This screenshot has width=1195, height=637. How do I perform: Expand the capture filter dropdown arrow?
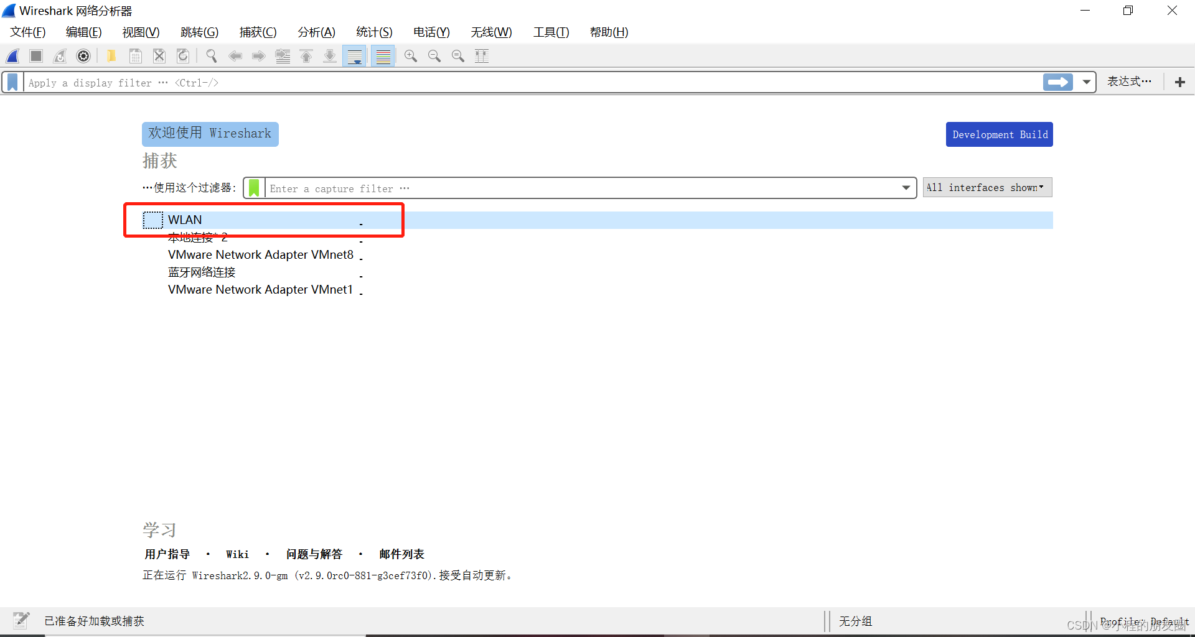point(906,188)
